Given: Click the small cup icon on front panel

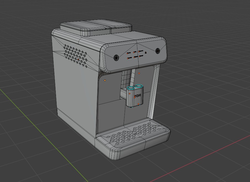Looking at the screenshot, I should (x=146, y=52).
